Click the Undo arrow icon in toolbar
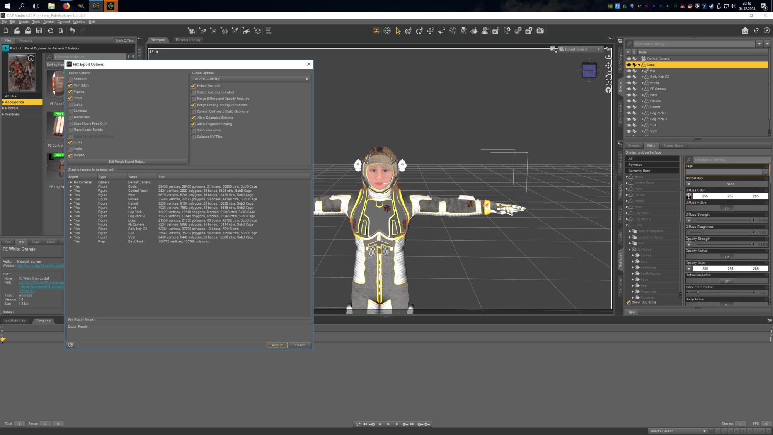 tap(72, 31)
